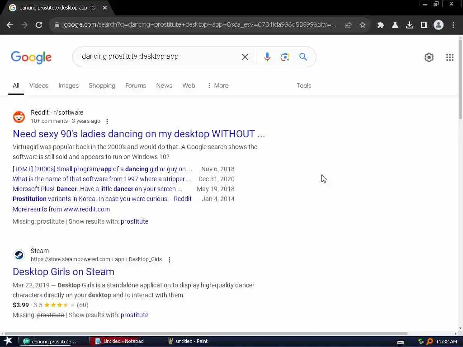Open the profile avatar menu
This screenshot has width=463, height=347.
pyautogui.click(x=439, y=25)
